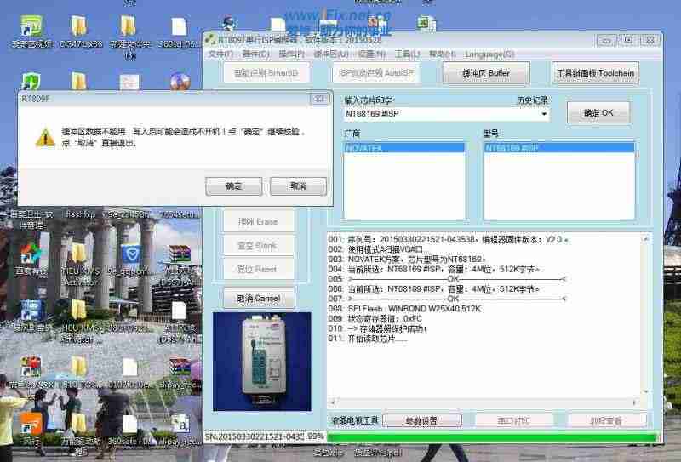This screenshot has height=462, width=681.
Task: Open the orange shortcut icon on desktop
Action: (31, 423)
